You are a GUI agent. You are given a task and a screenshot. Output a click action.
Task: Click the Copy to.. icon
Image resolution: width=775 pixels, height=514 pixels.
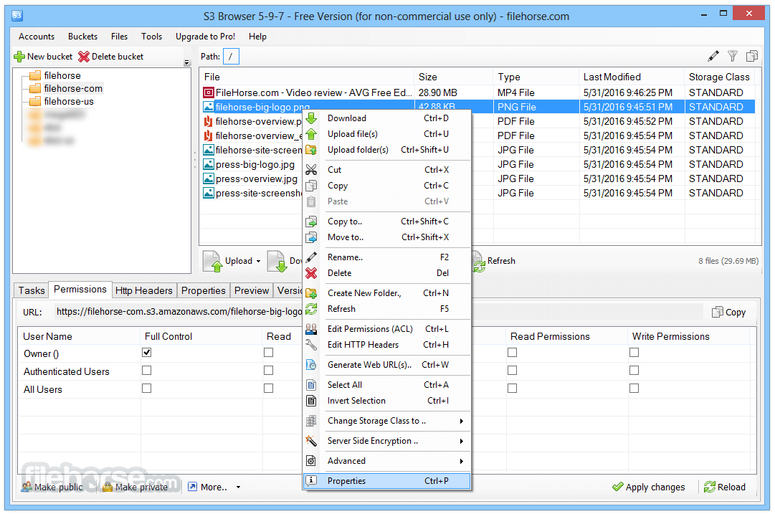click(311, 222)
